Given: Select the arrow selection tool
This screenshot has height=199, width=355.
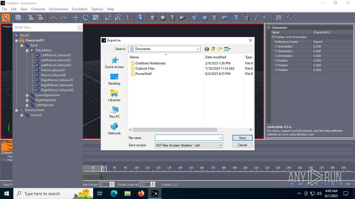Looking at the screenshot, I should tap(6, 18).
